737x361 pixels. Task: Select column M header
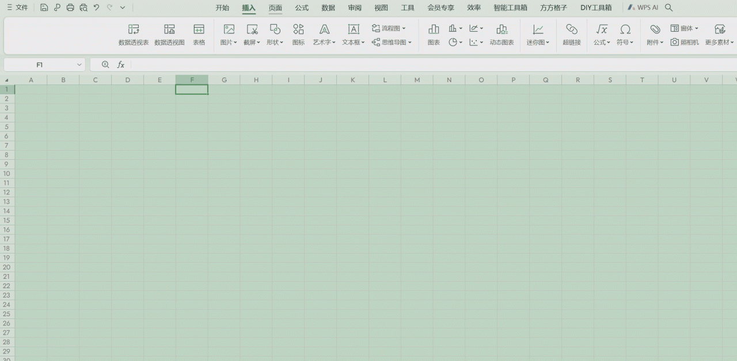point(417,80)
